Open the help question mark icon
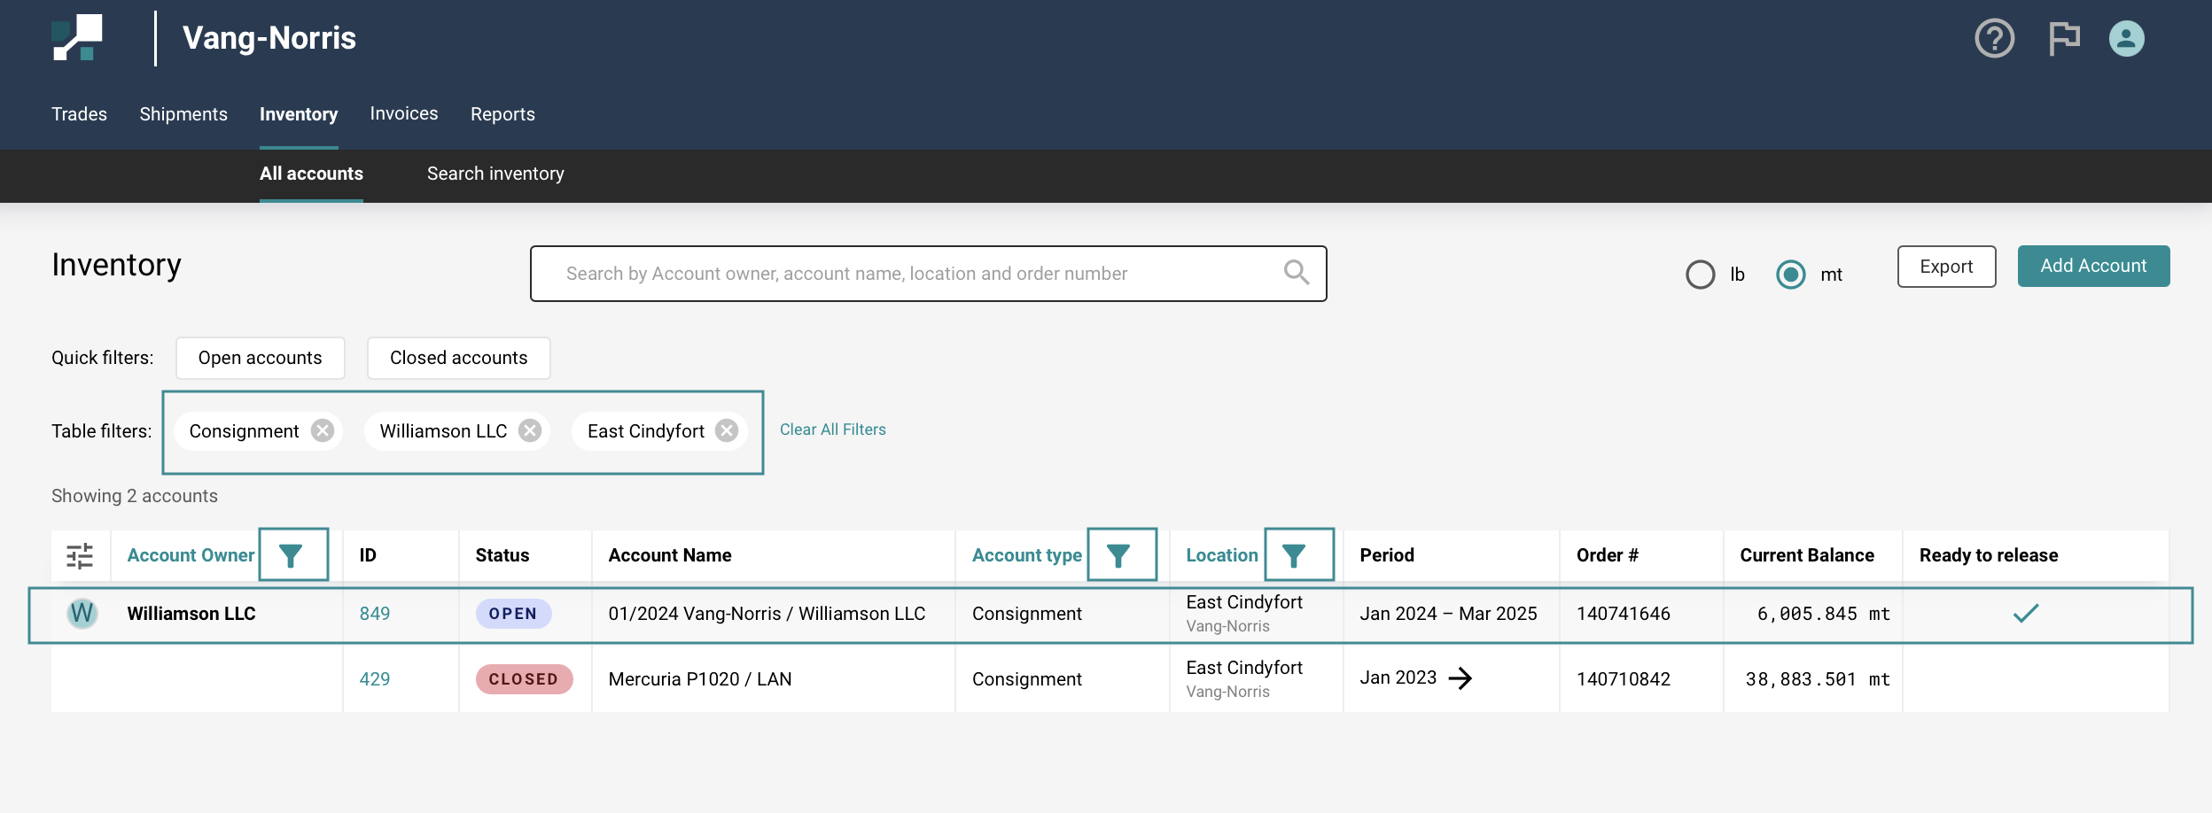This screenshot has height=813, width=2212. pyautogui.click(x=1994, y=39)
